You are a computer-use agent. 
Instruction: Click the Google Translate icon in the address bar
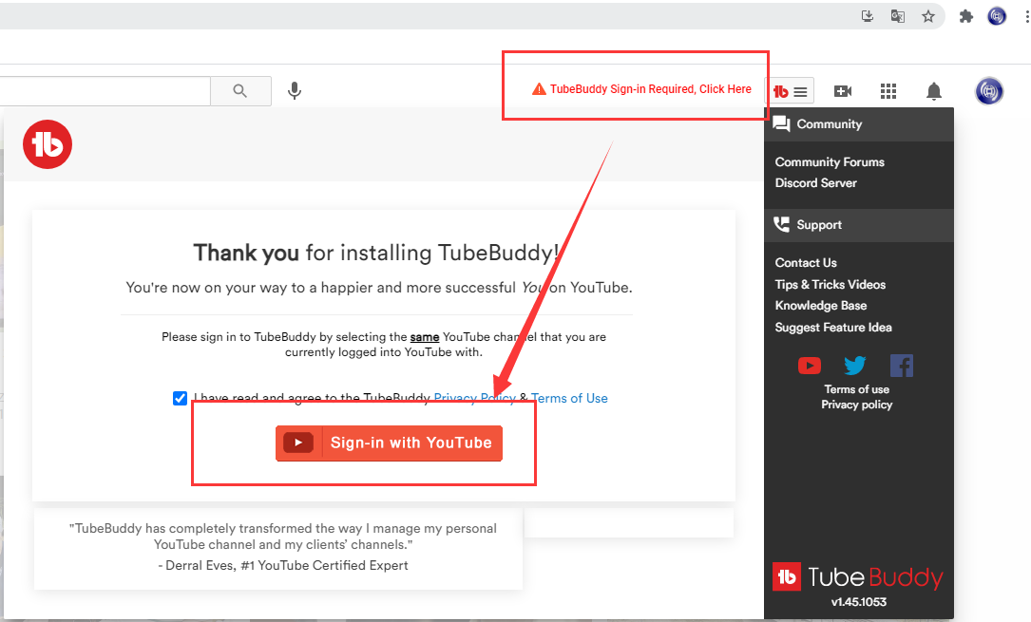(897, 16)
